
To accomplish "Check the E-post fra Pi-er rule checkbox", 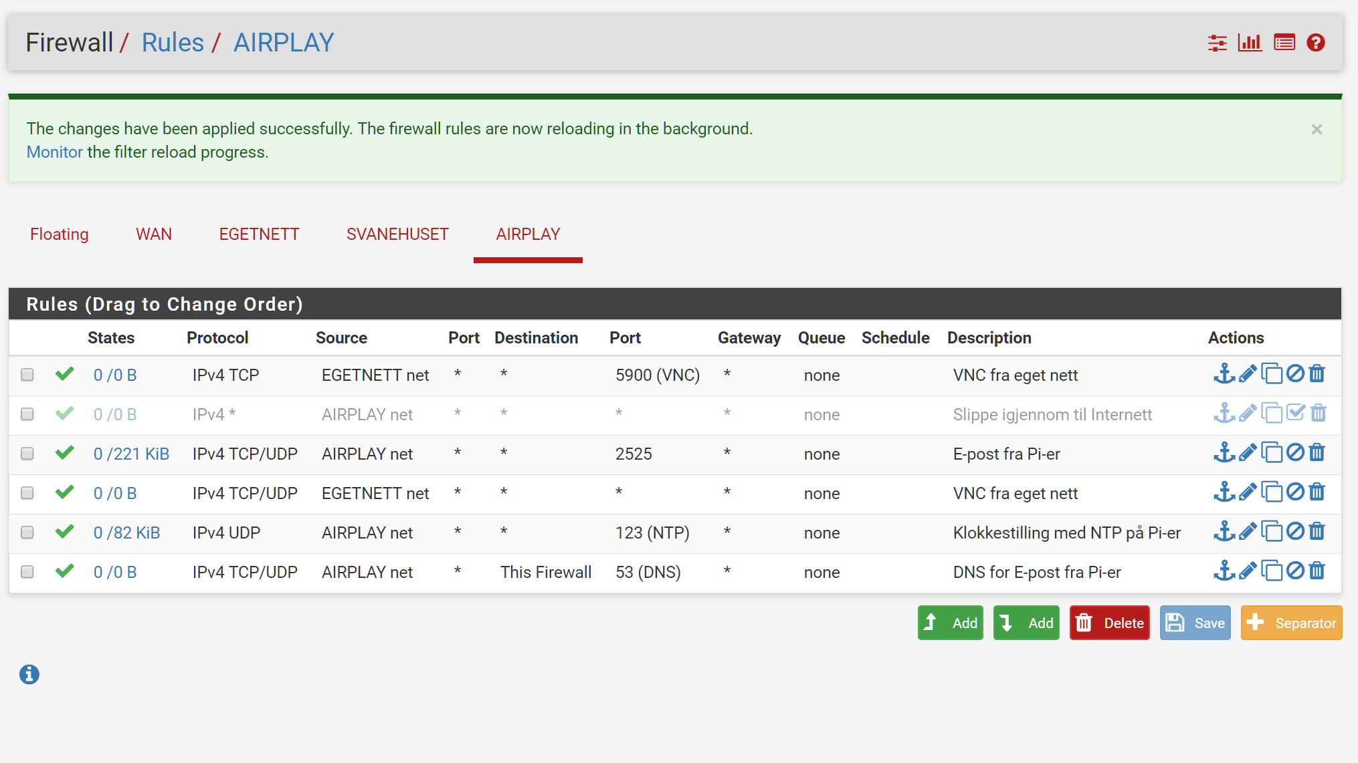I will point(27,454).
